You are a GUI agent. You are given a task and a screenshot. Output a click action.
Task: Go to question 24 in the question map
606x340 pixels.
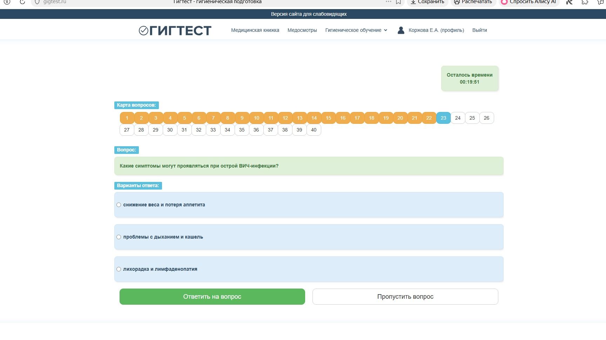[458, 118]
